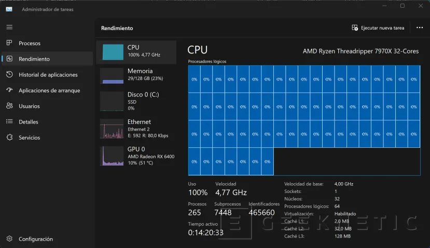Viewport: 430px width, 248px height.
Task: Click the Velocidad de base 4,00 GHz value
Action: [x=343, y=184]
